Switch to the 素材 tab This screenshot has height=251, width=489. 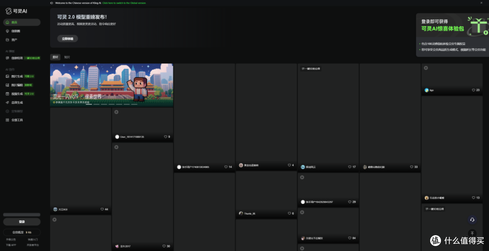[x=55, y=57]
